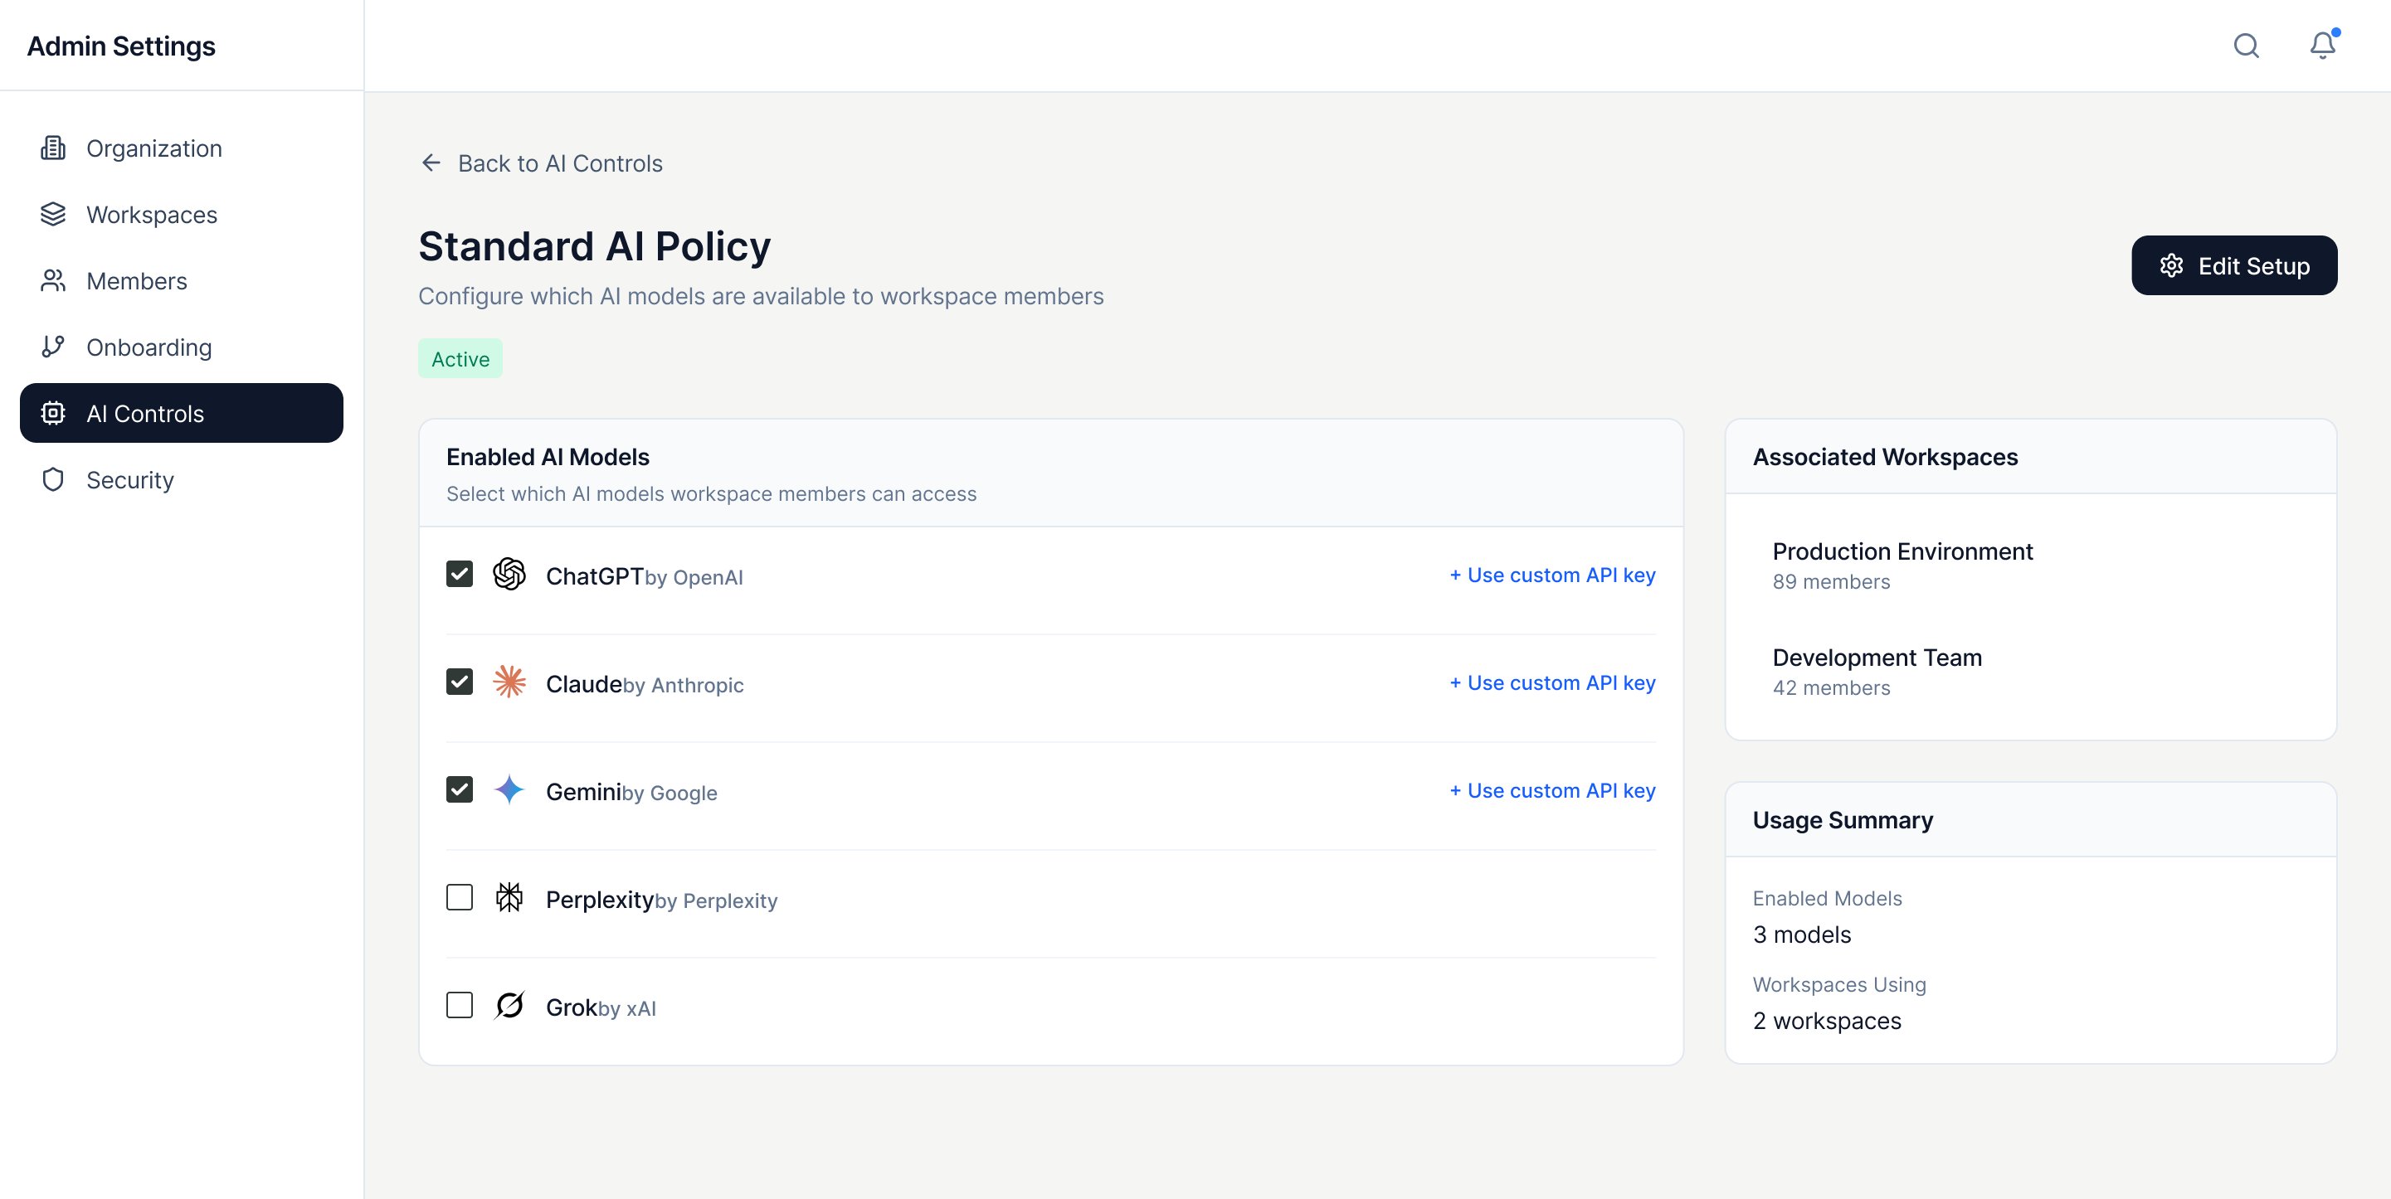
Task: Open Organization in the sidebar
Action: click(x=181, y=148)
